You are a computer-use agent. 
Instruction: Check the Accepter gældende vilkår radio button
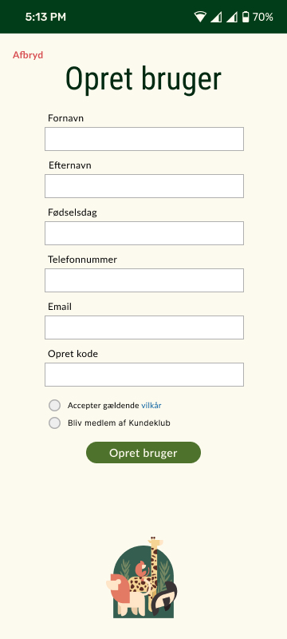[x=54, y=406]
